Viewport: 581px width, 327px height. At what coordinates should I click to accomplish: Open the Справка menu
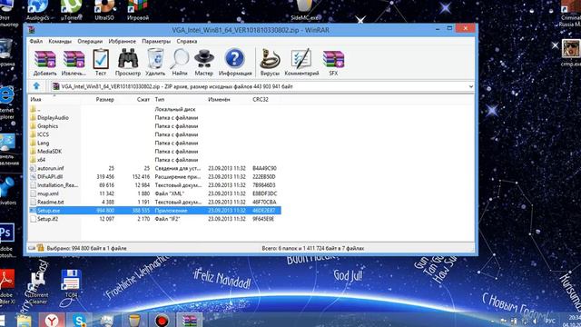click(x=187, y=41)
